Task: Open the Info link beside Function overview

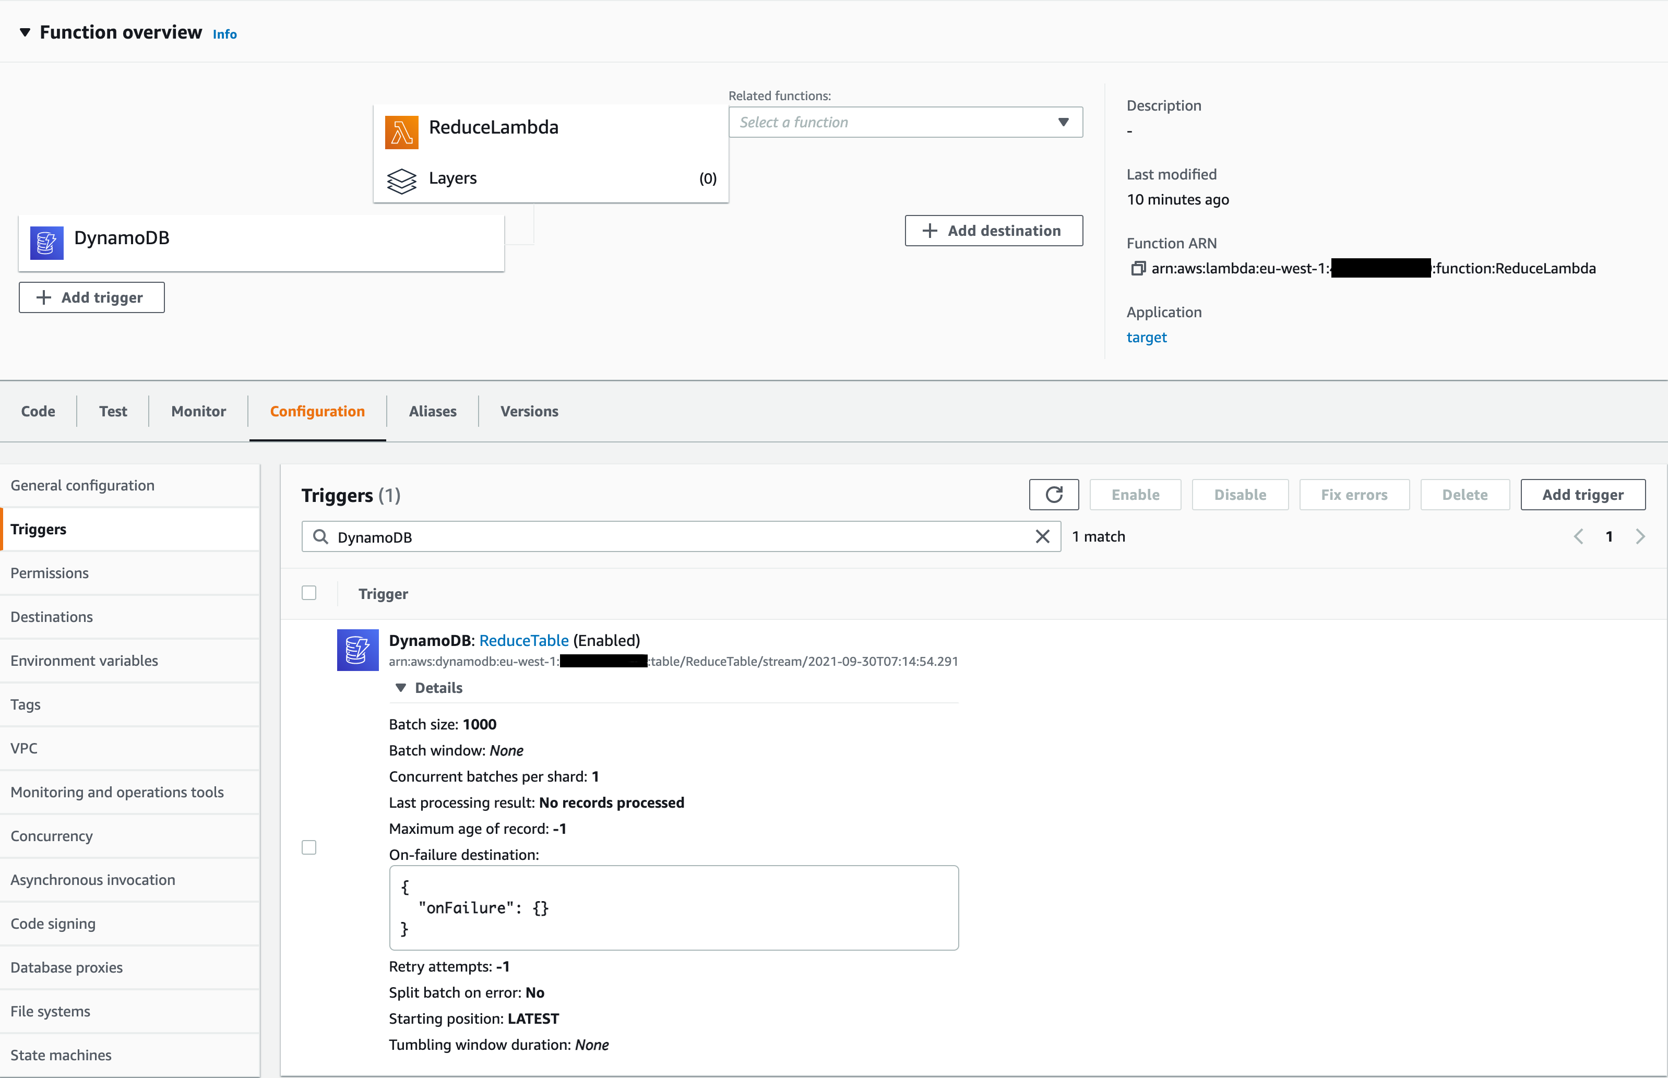Action: [225, 33]
